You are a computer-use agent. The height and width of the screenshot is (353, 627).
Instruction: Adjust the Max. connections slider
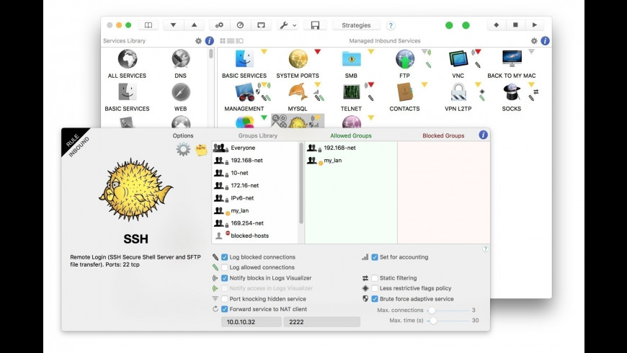click(x=431, y=310)
